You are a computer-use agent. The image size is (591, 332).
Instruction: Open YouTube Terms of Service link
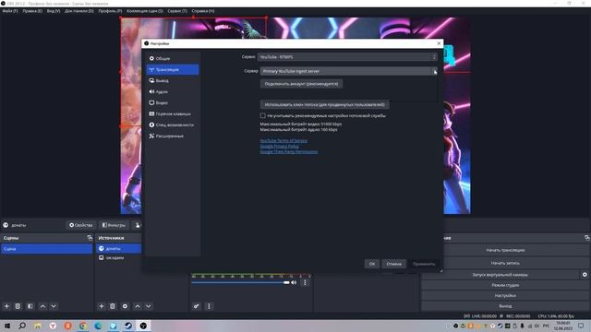(x=283, y=141)
